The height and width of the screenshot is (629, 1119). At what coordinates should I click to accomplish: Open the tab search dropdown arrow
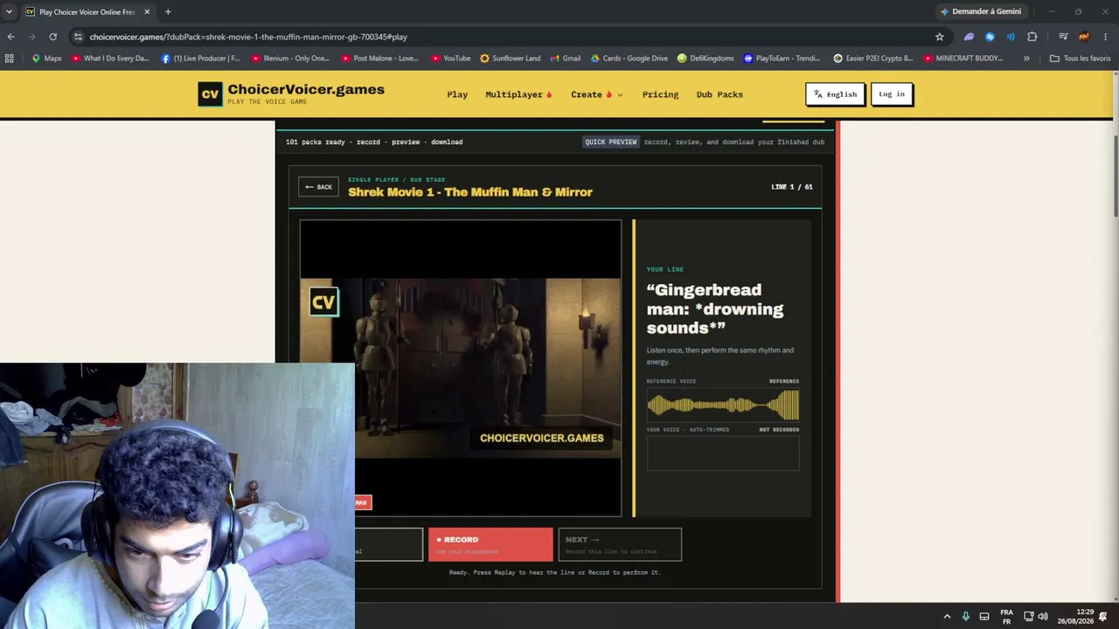tap(9, 11)
